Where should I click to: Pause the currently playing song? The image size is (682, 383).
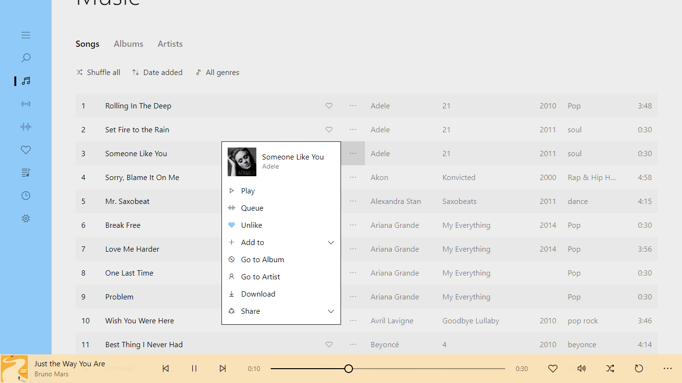click(x=194, y=368)
